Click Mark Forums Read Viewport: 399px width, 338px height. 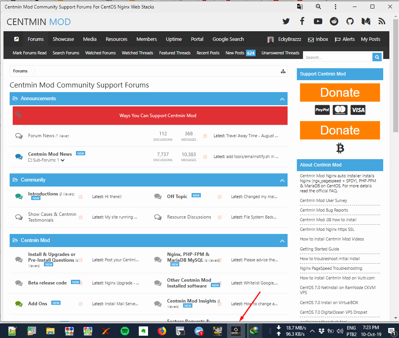[x=30, y=53]
